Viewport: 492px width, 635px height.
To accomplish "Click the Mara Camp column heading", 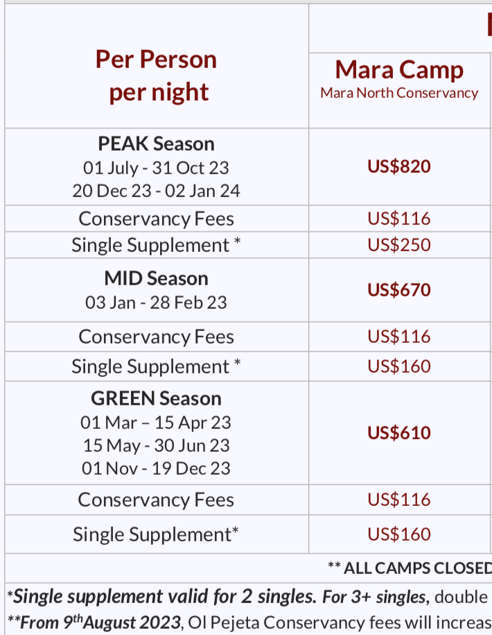I will coord(399,70).
